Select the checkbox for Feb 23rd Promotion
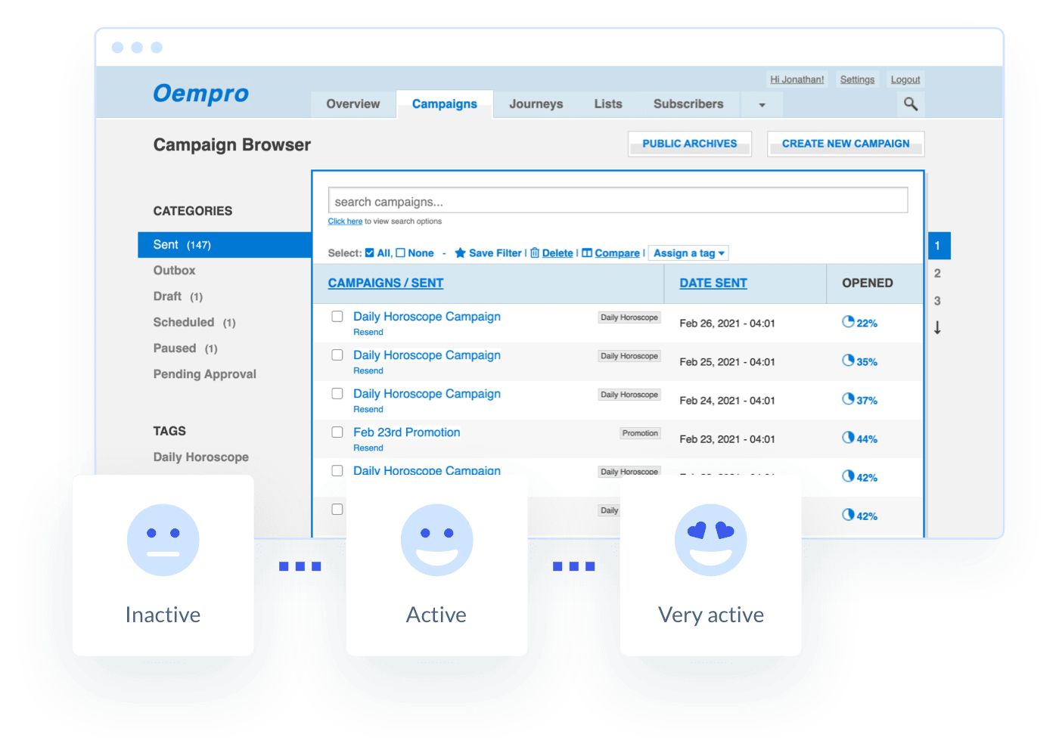Image resolution: width=1059 pixels, height=756 pixels. coord(337,432)
